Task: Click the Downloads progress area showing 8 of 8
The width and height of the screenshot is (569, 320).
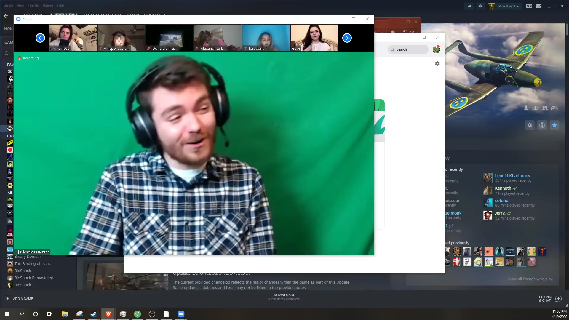Action: click(284, 297)
